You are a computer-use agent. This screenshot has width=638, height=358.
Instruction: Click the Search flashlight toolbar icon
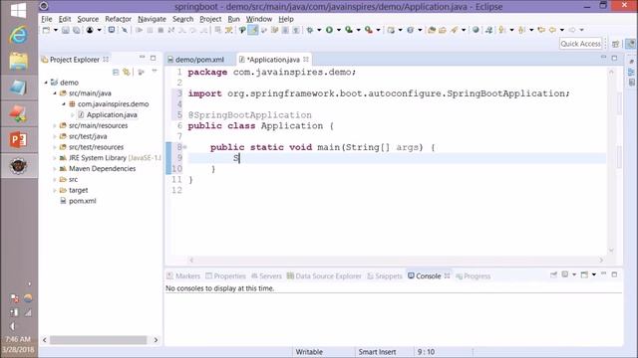(454, 30)
